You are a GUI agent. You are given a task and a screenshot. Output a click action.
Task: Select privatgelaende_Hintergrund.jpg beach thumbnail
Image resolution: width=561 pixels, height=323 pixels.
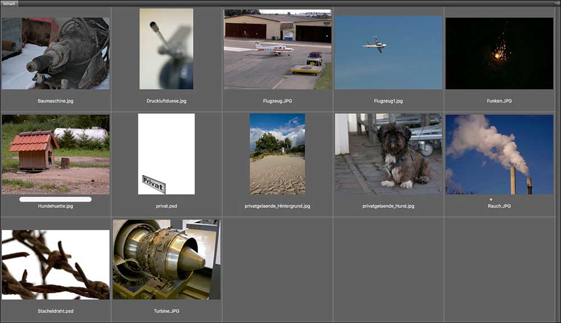pyautogui.click(x=277, y=154)
